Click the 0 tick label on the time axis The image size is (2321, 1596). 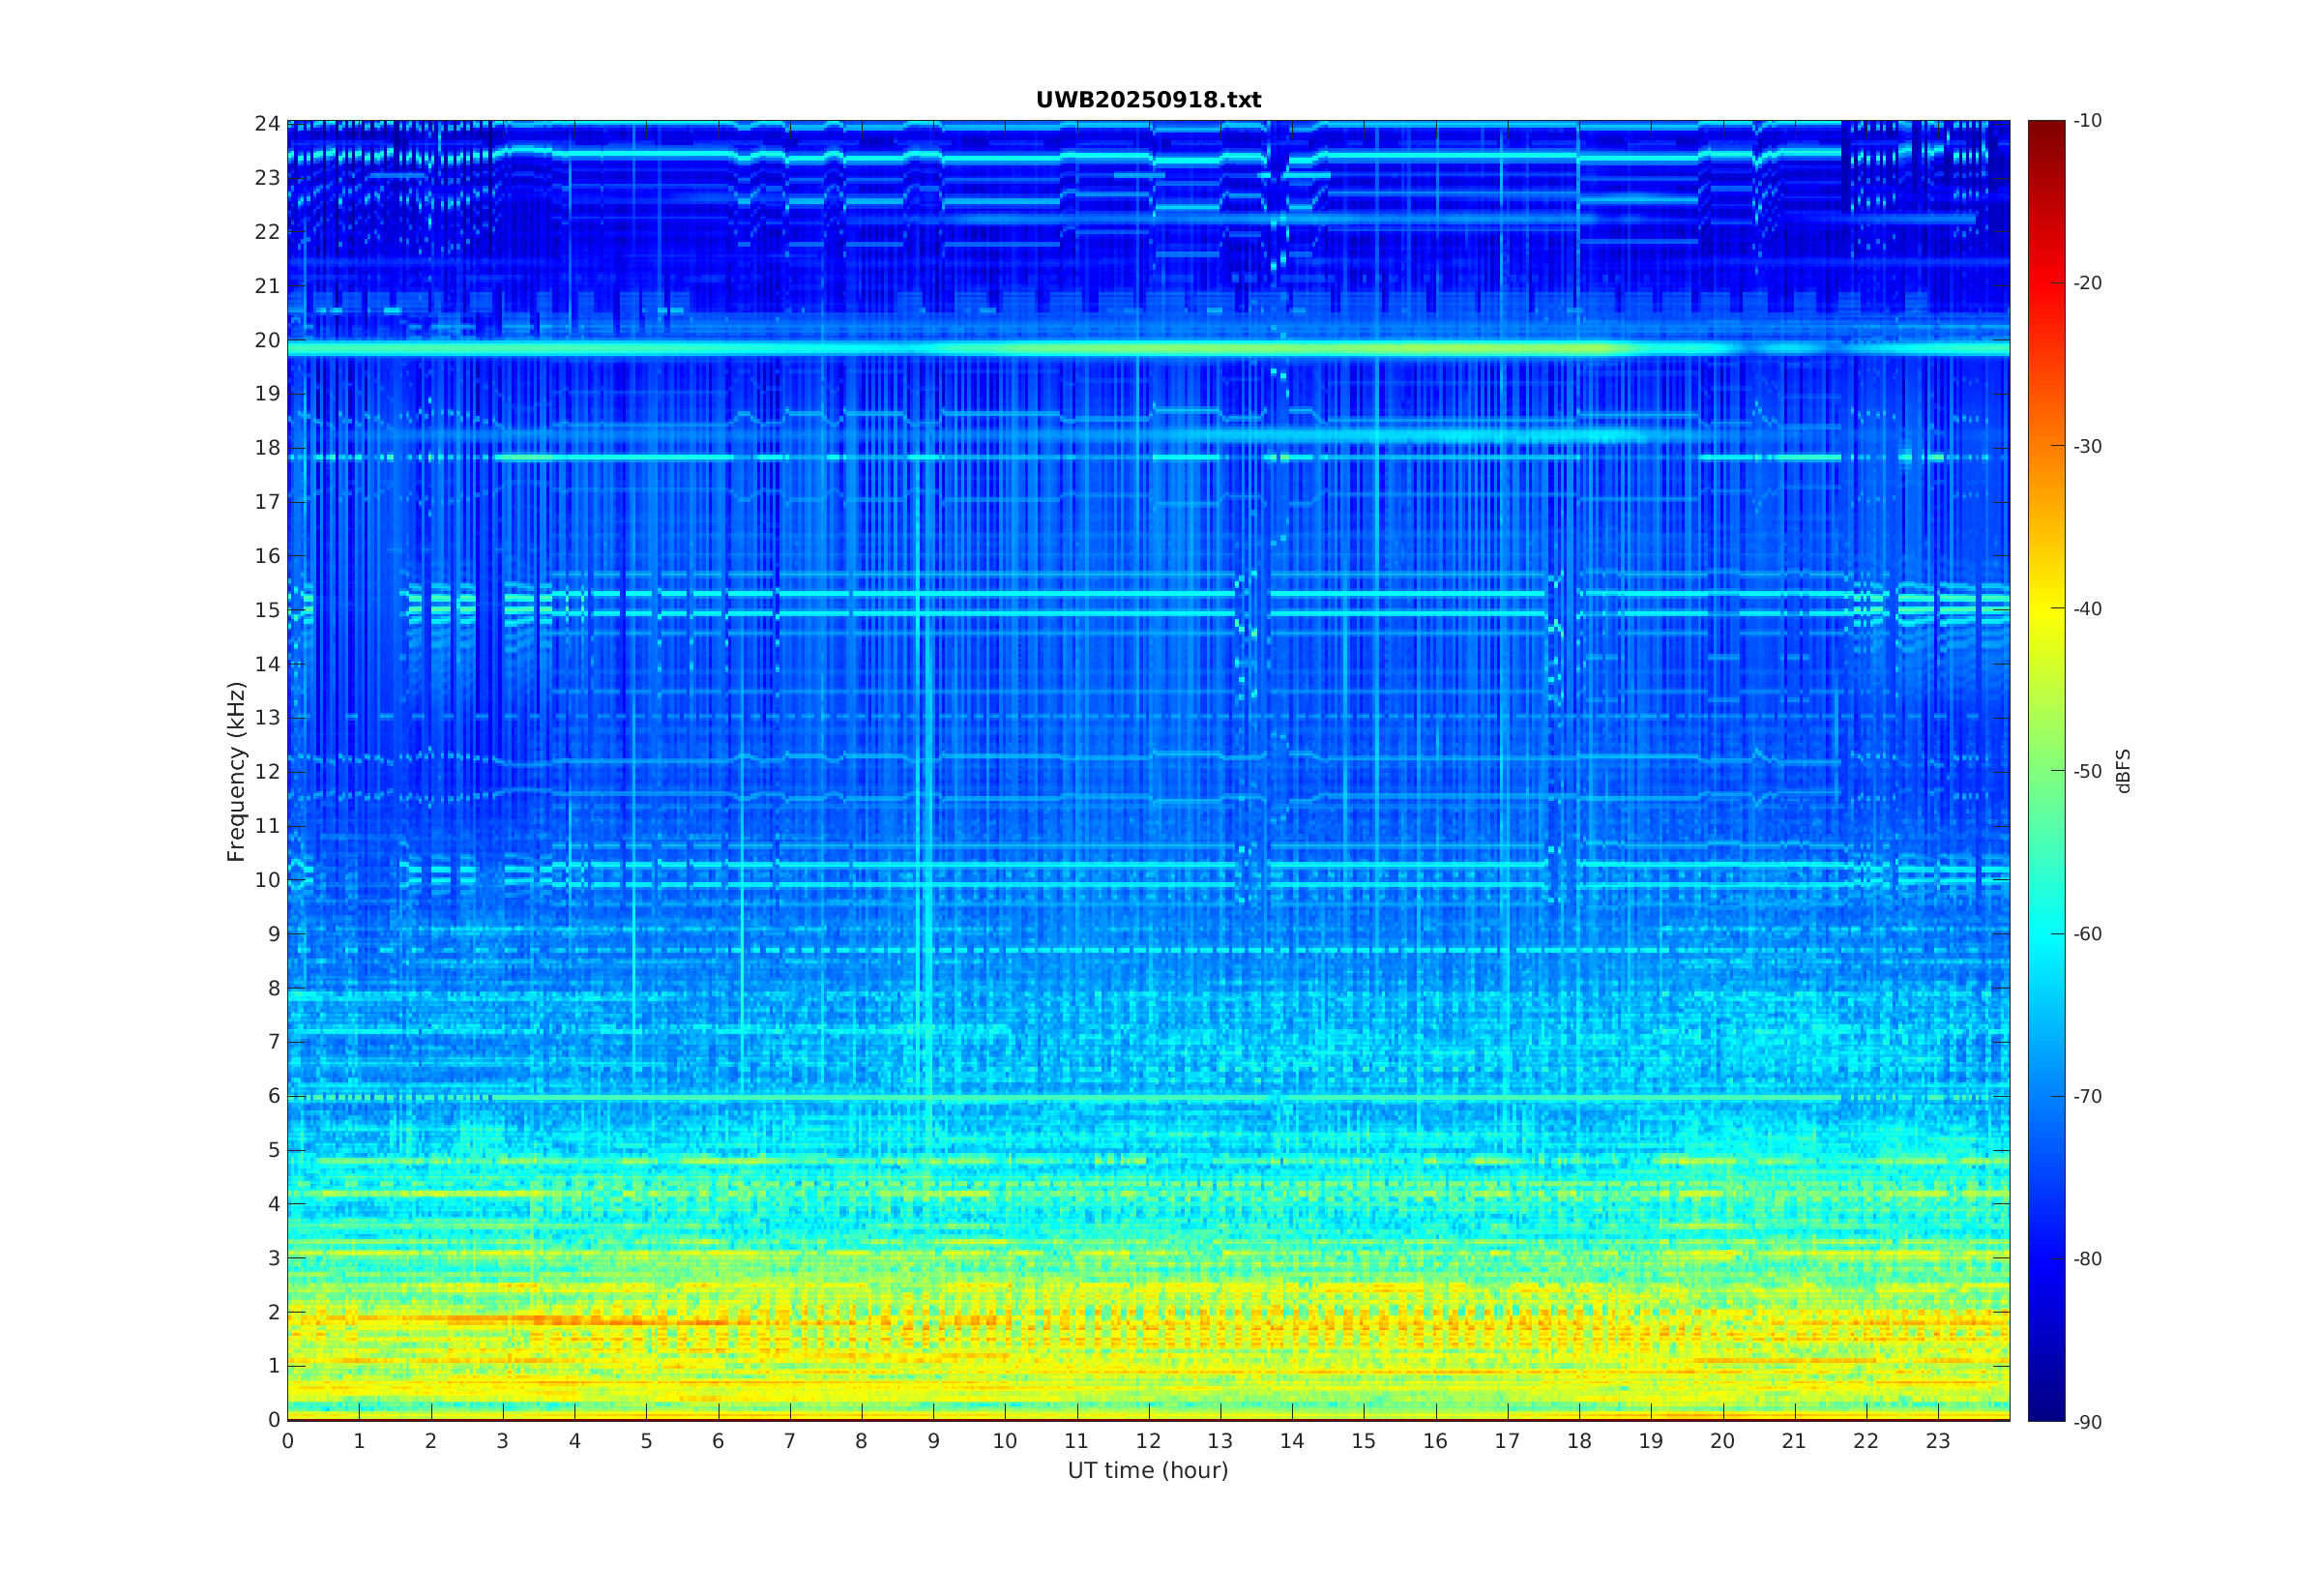[x=288, y=1441]
